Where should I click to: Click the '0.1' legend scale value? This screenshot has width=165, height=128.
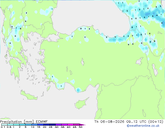3,127
